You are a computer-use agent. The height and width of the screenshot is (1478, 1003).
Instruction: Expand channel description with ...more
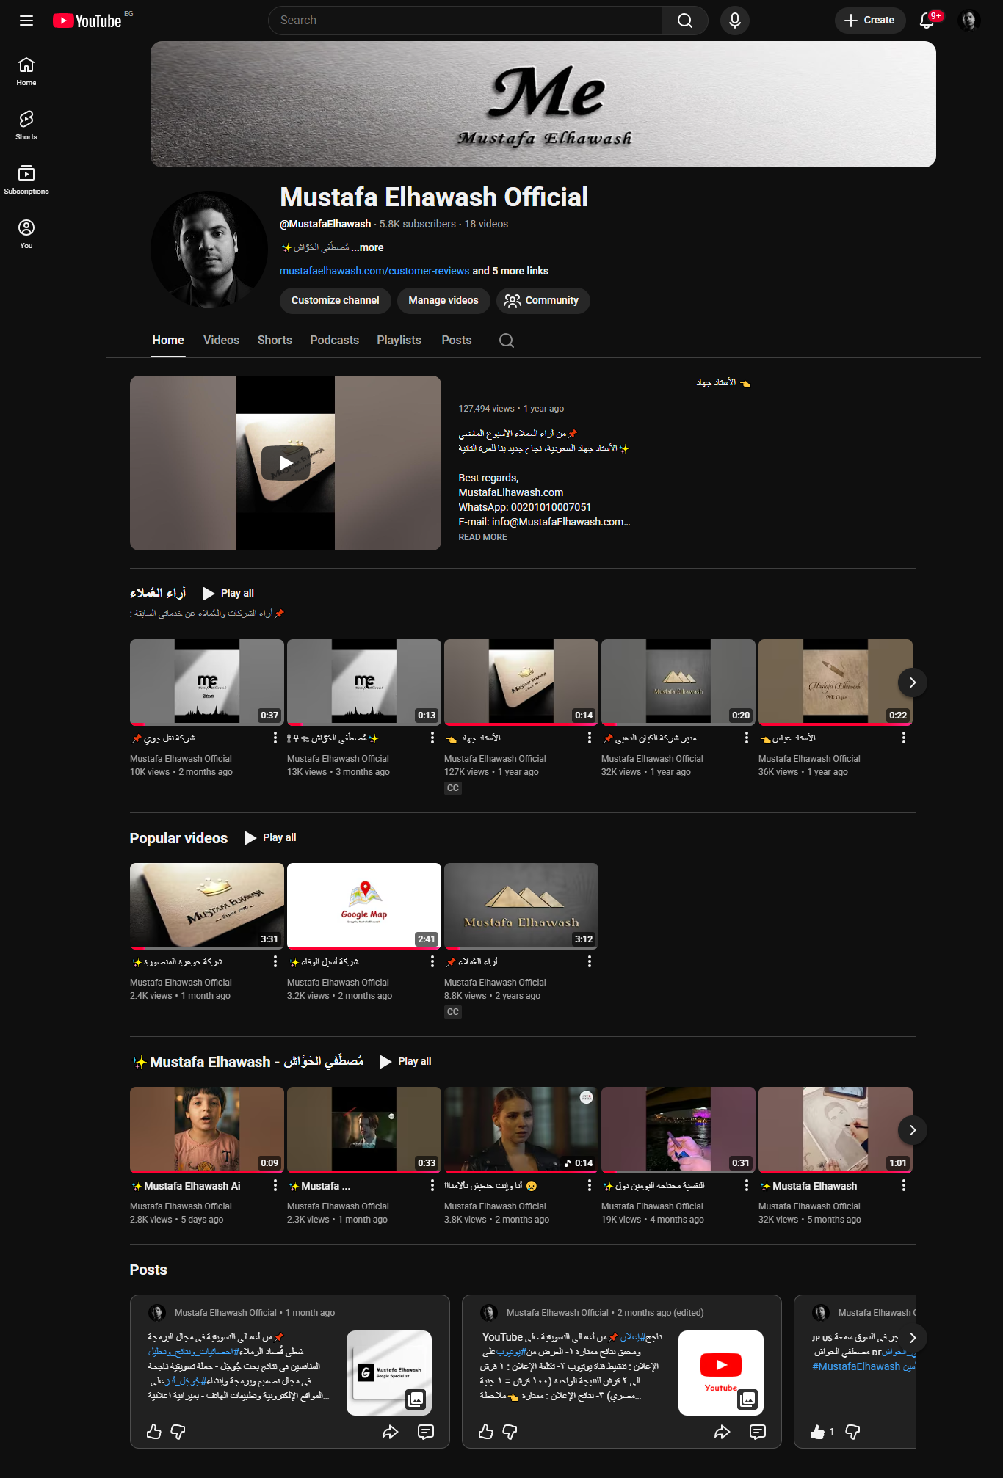(372, 247)
